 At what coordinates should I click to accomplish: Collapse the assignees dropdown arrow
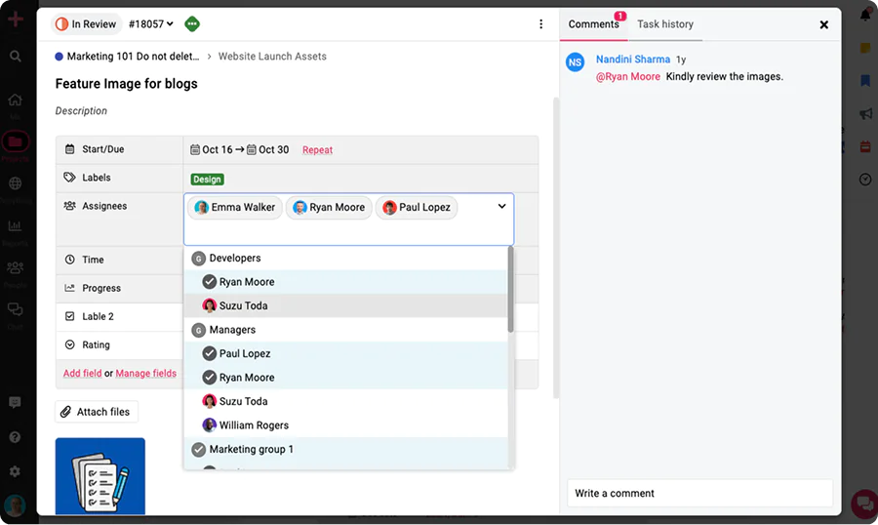pyautogui.click(x=501, y=206)
